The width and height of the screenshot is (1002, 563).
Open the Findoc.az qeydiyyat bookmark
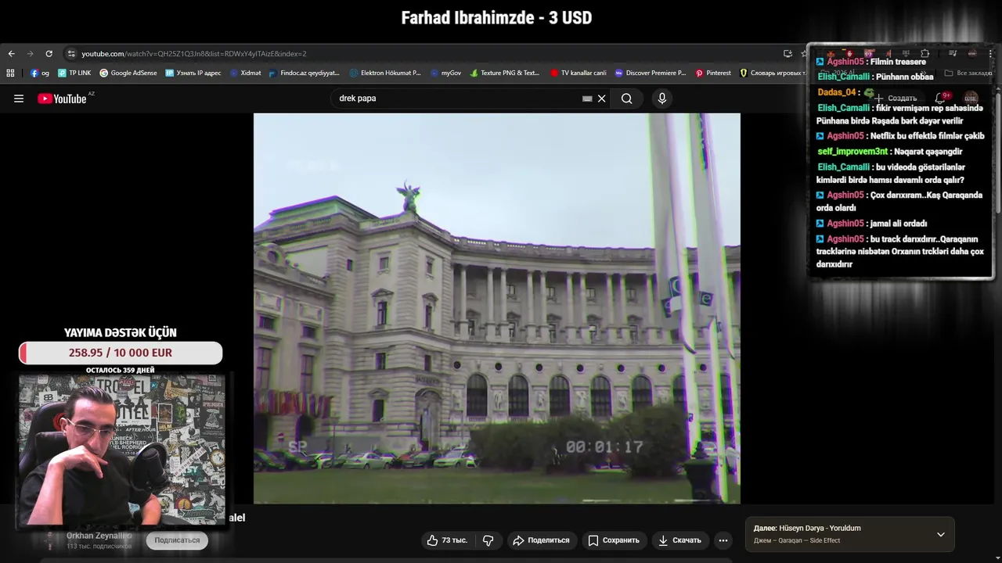[304, 73]
